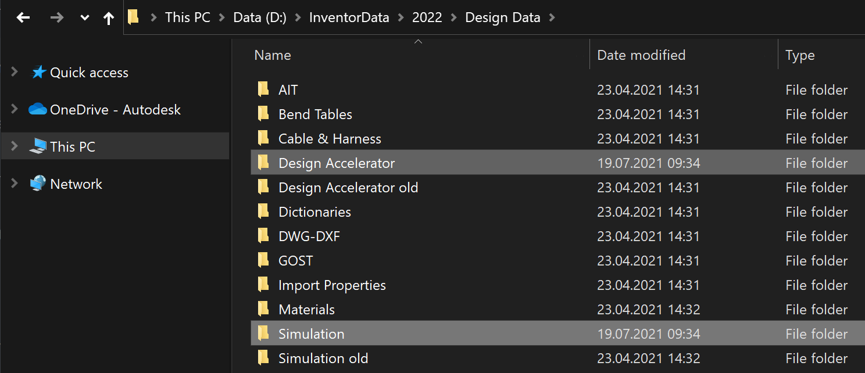The image size is (865, 373).
Task: Click the Quick access star icon
Action: [x=37, y=72]
